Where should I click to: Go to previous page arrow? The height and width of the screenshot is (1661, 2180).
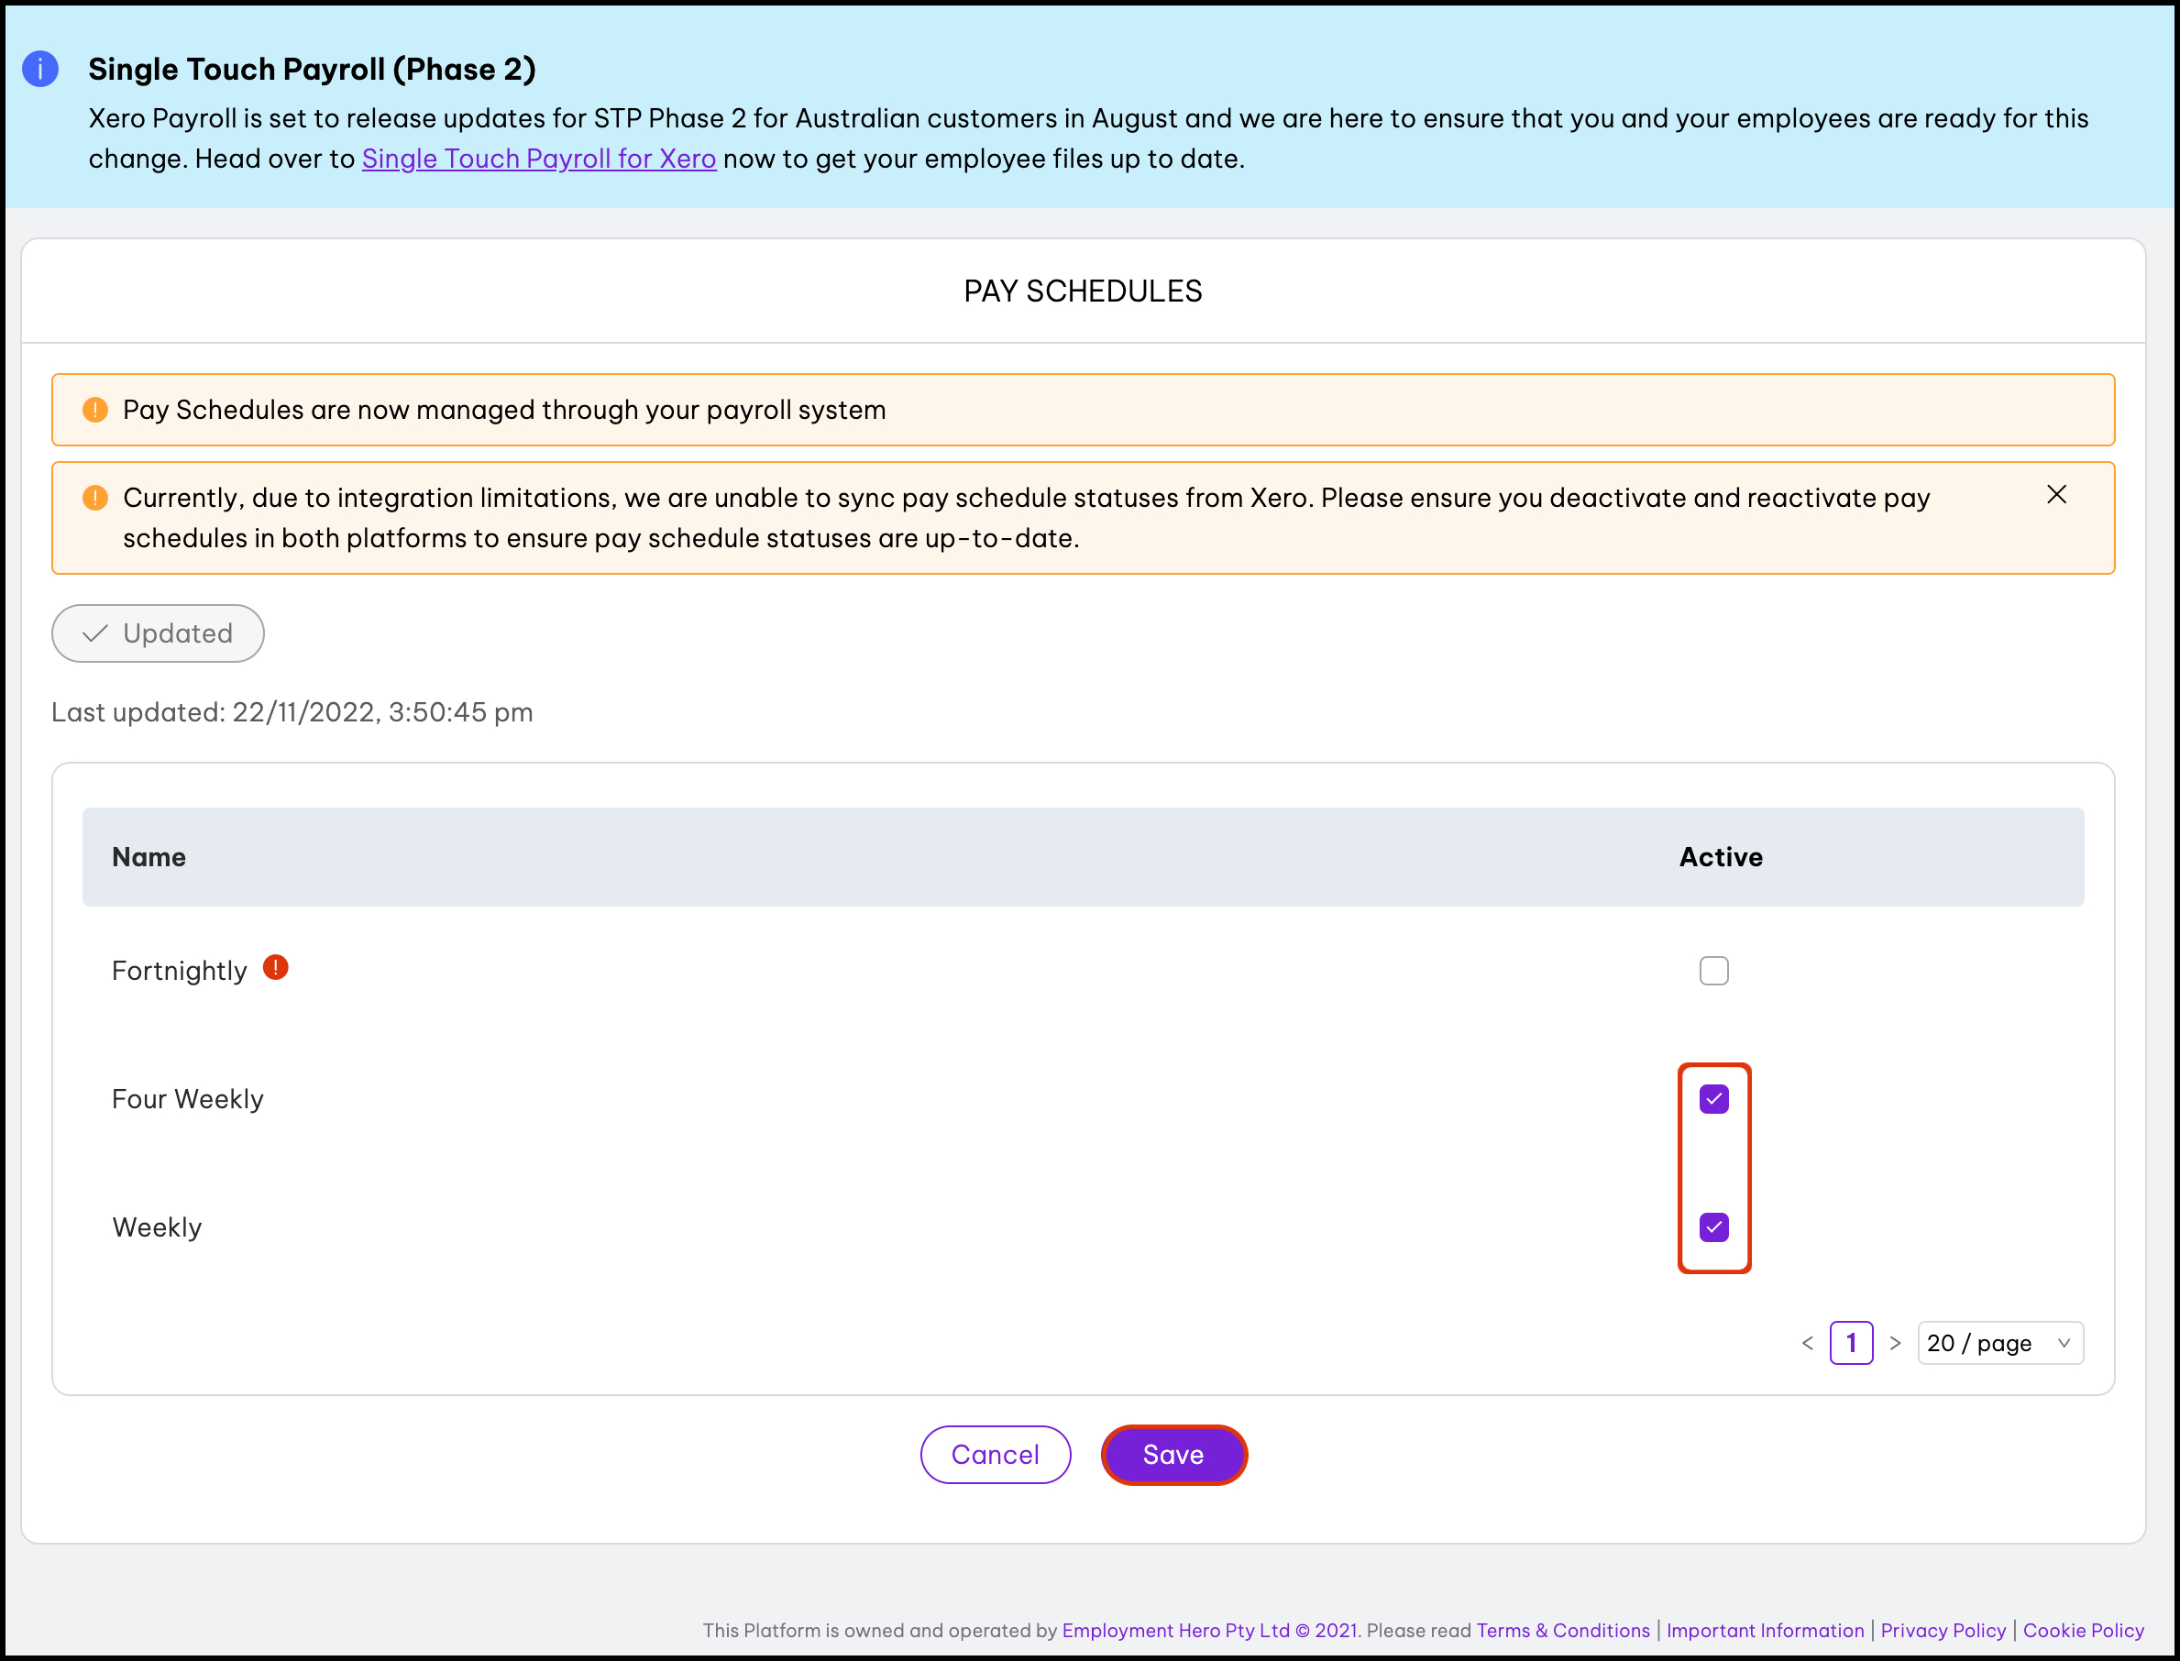point(1807,1343)
